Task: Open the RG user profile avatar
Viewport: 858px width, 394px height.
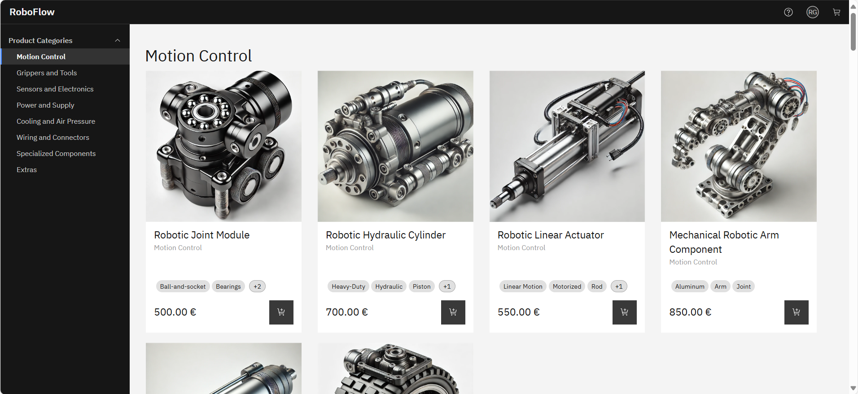Action: tap(813, 12)
